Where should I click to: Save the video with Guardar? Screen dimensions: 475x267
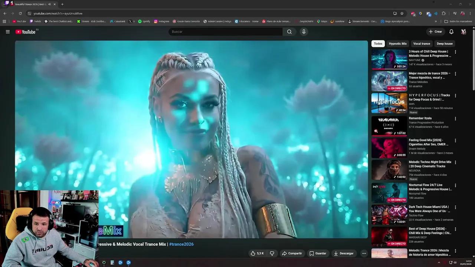318,253
